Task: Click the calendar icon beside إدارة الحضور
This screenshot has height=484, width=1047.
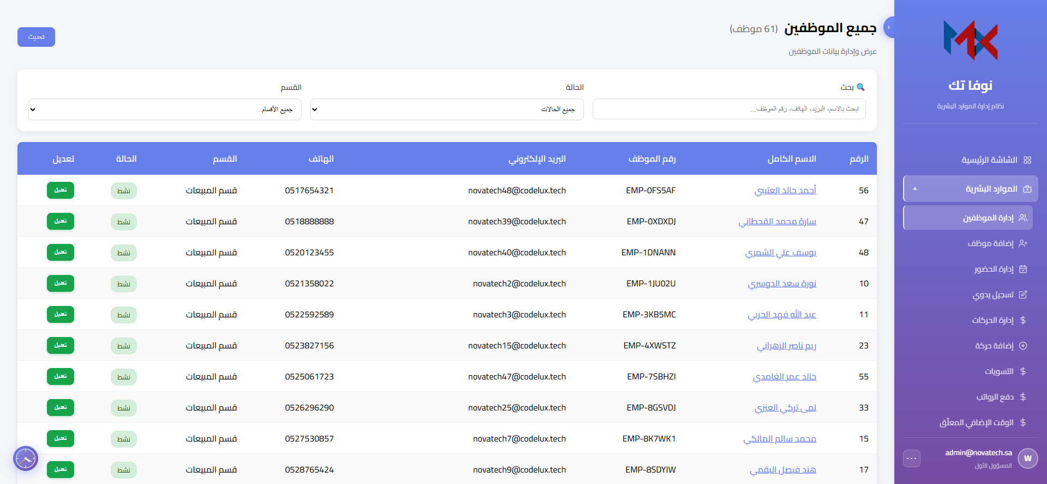Action: coord(1023,269)
